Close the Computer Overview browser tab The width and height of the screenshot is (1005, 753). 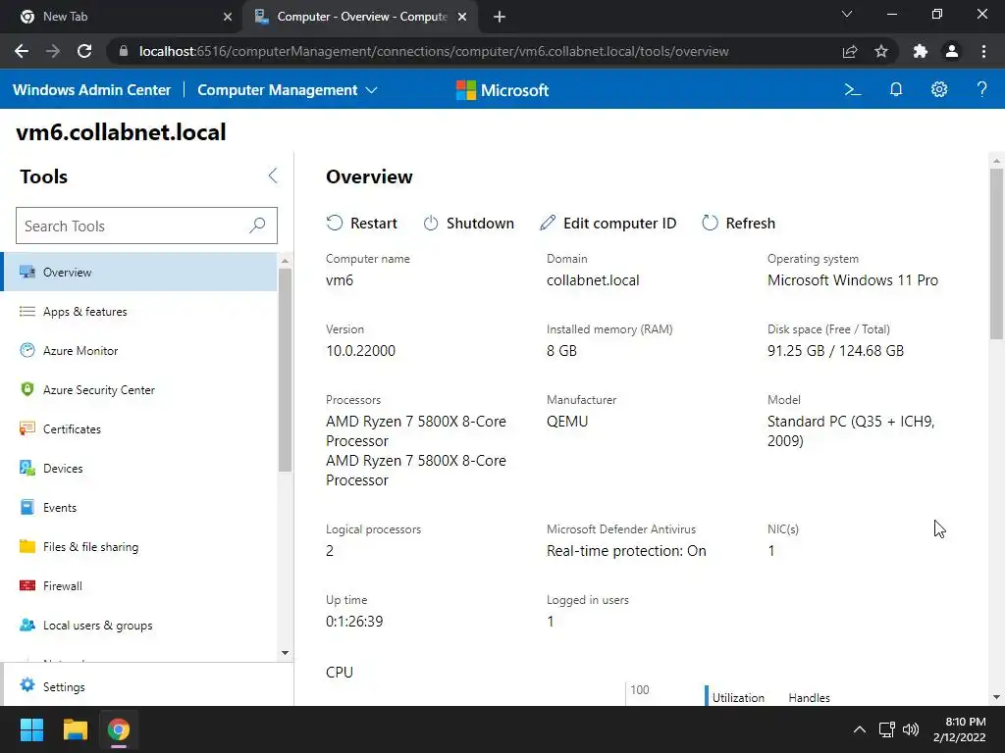point(462,17)
